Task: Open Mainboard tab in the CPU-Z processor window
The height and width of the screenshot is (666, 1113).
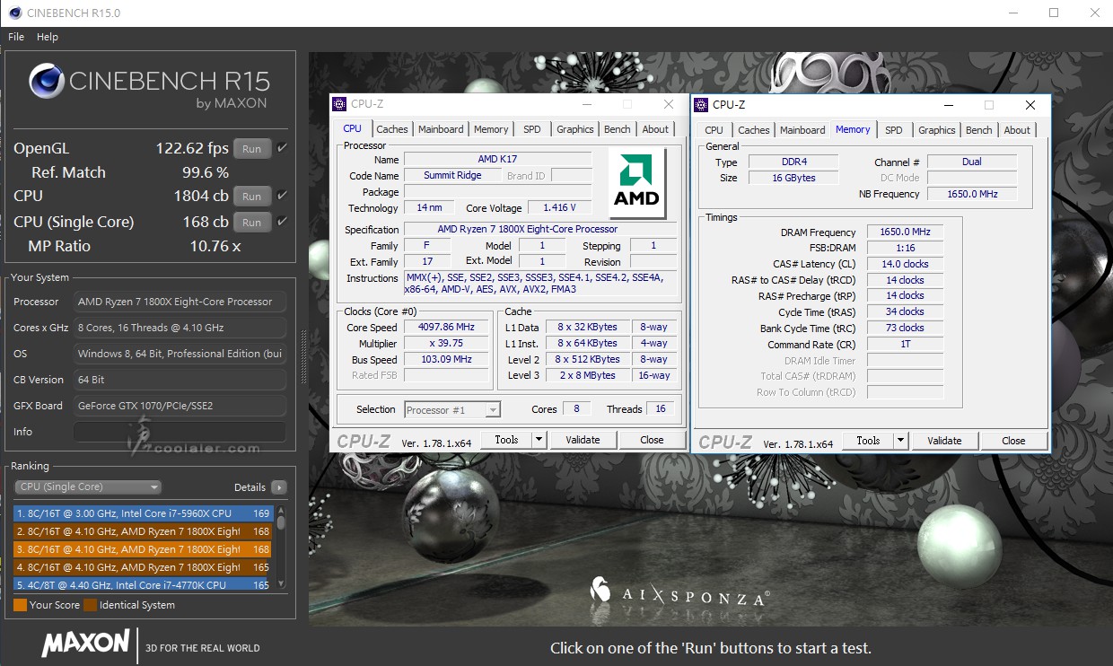Action: (441, 129)
